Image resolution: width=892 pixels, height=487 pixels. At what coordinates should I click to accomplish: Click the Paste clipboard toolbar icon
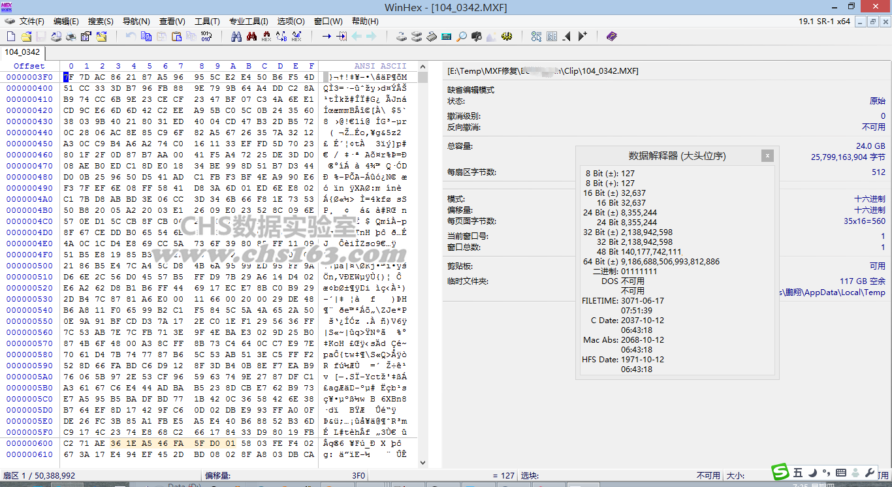pos(176,37)
